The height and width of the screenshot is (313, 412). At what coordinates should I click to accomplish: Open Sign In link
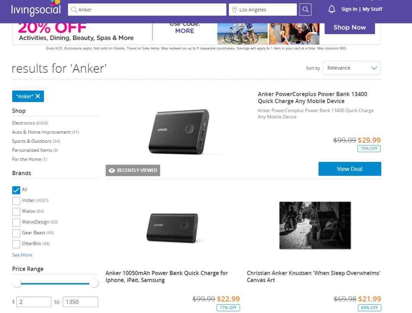[349, 9]
